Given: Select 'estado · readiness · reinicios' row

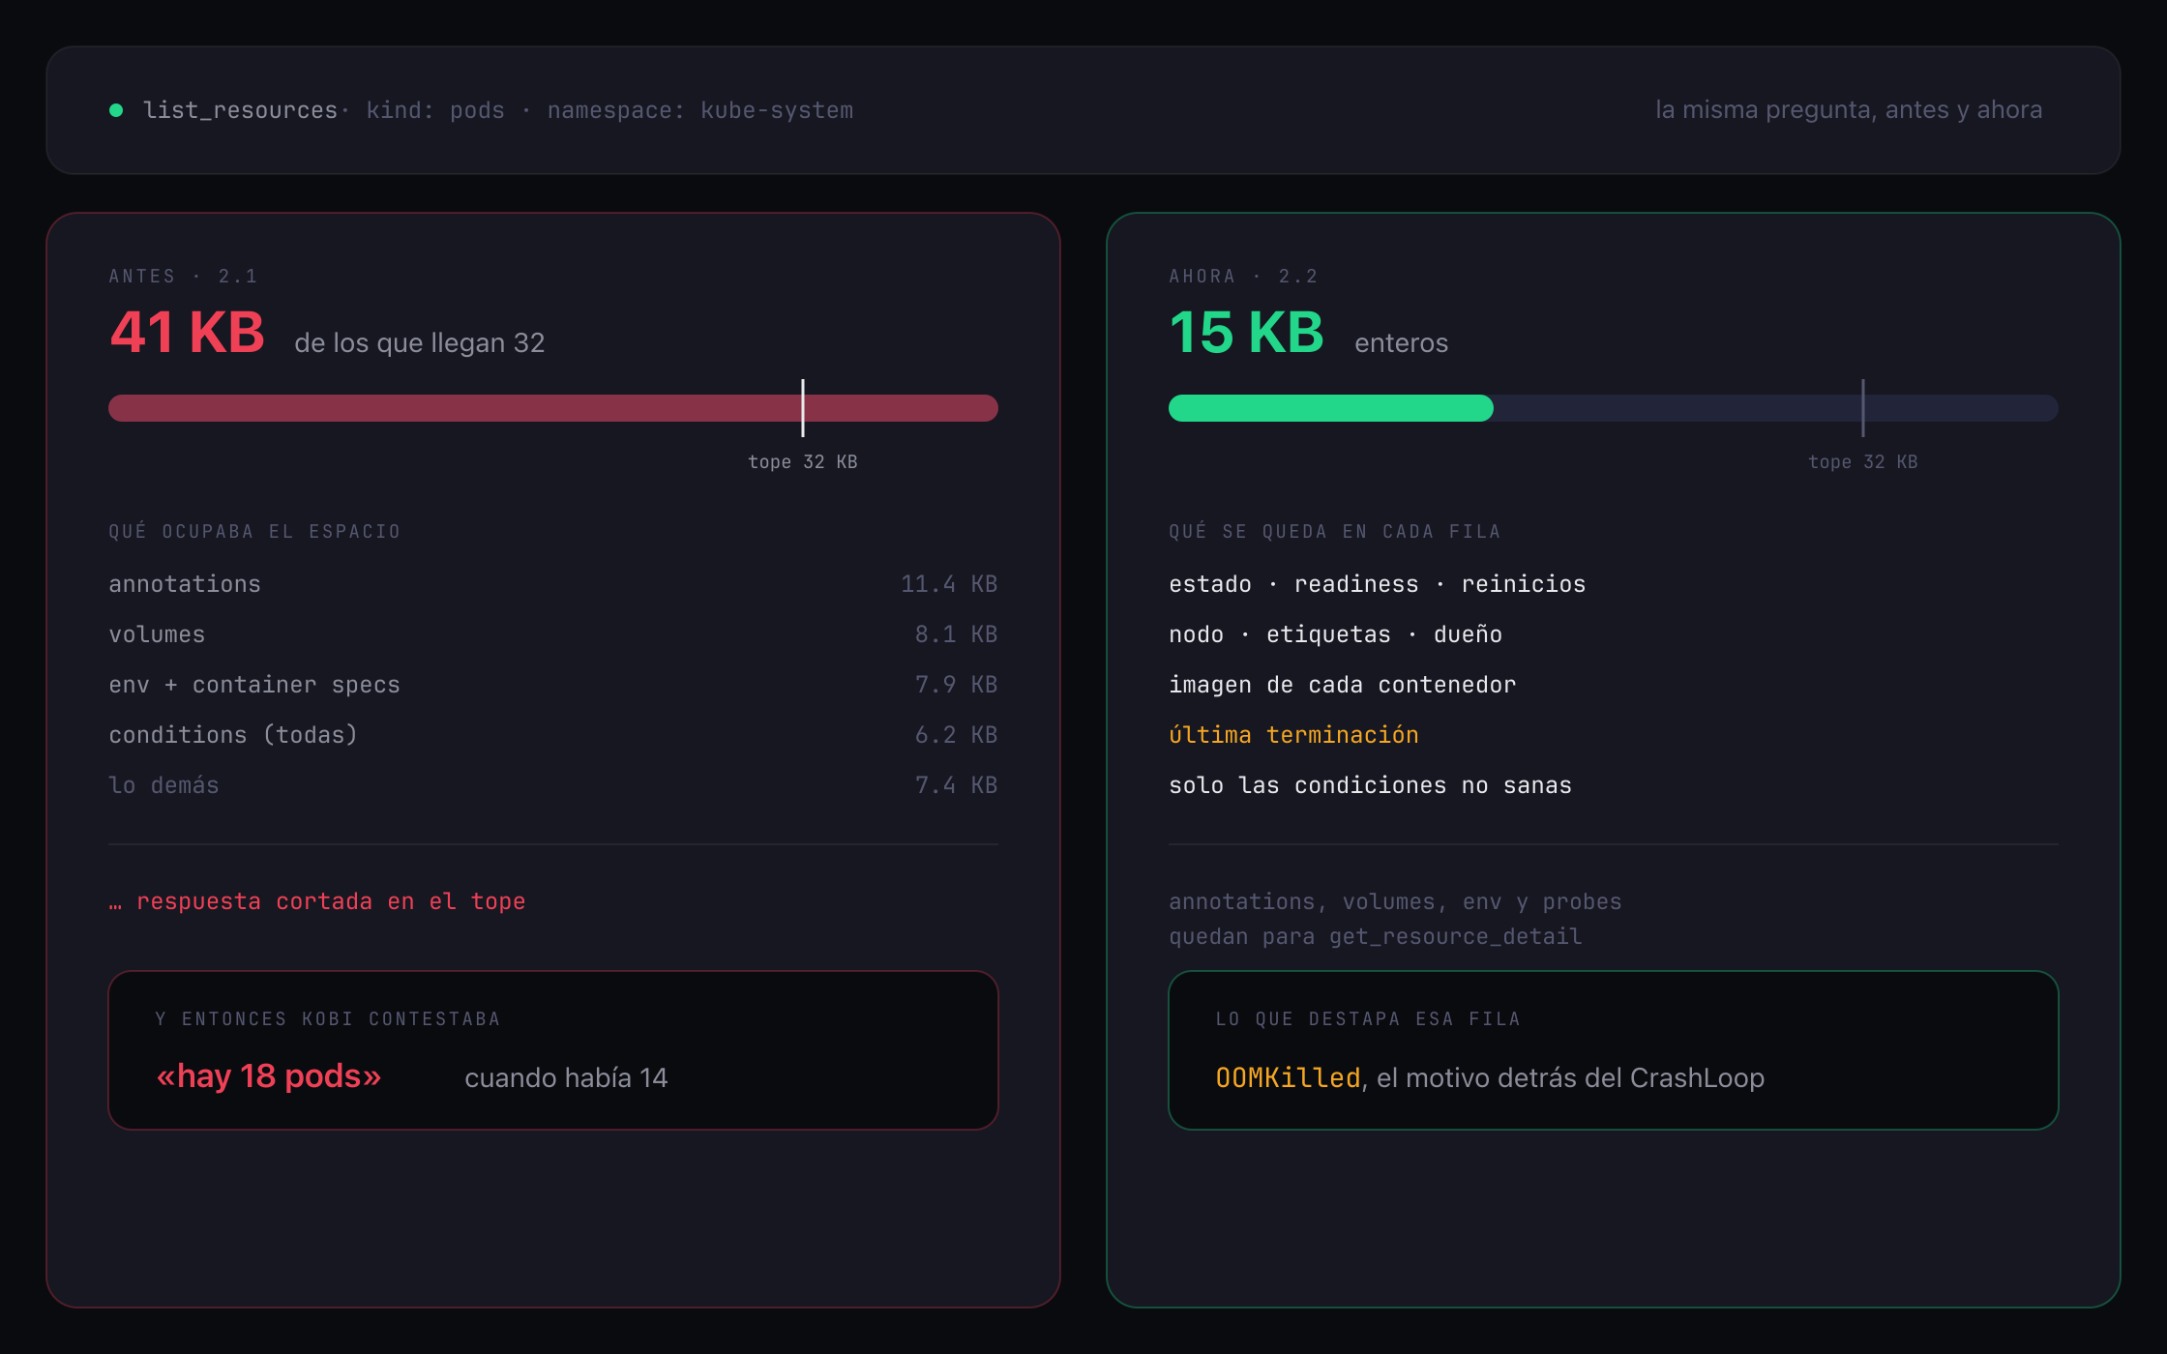Looking at the screenshot, I should [1378, 584].
